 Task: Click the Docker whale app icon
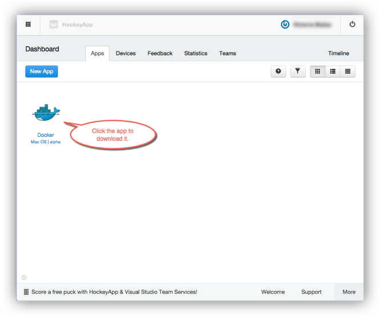click(x=46, y=113)
